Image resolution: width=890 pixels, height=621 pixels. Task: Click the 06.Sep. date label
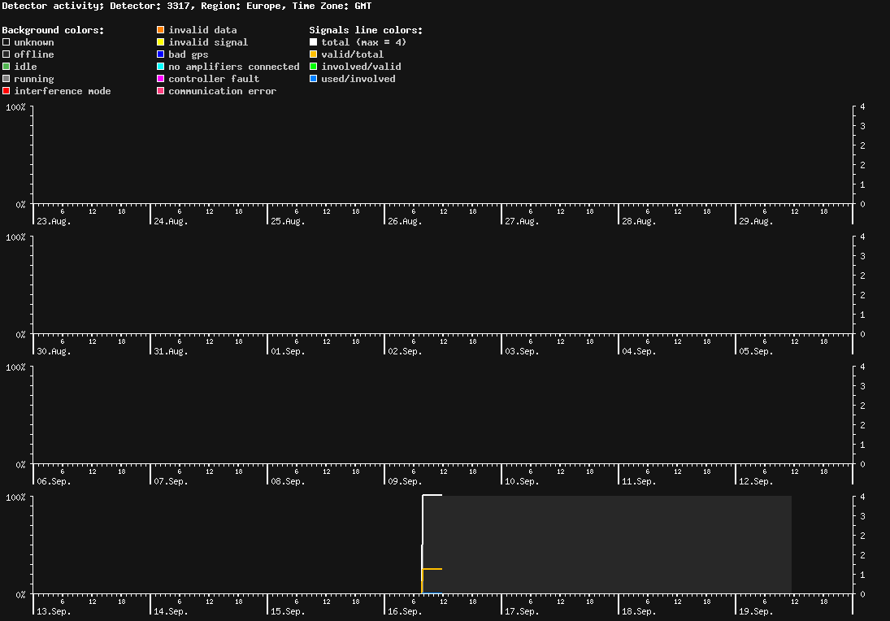(x=54, y=481)
